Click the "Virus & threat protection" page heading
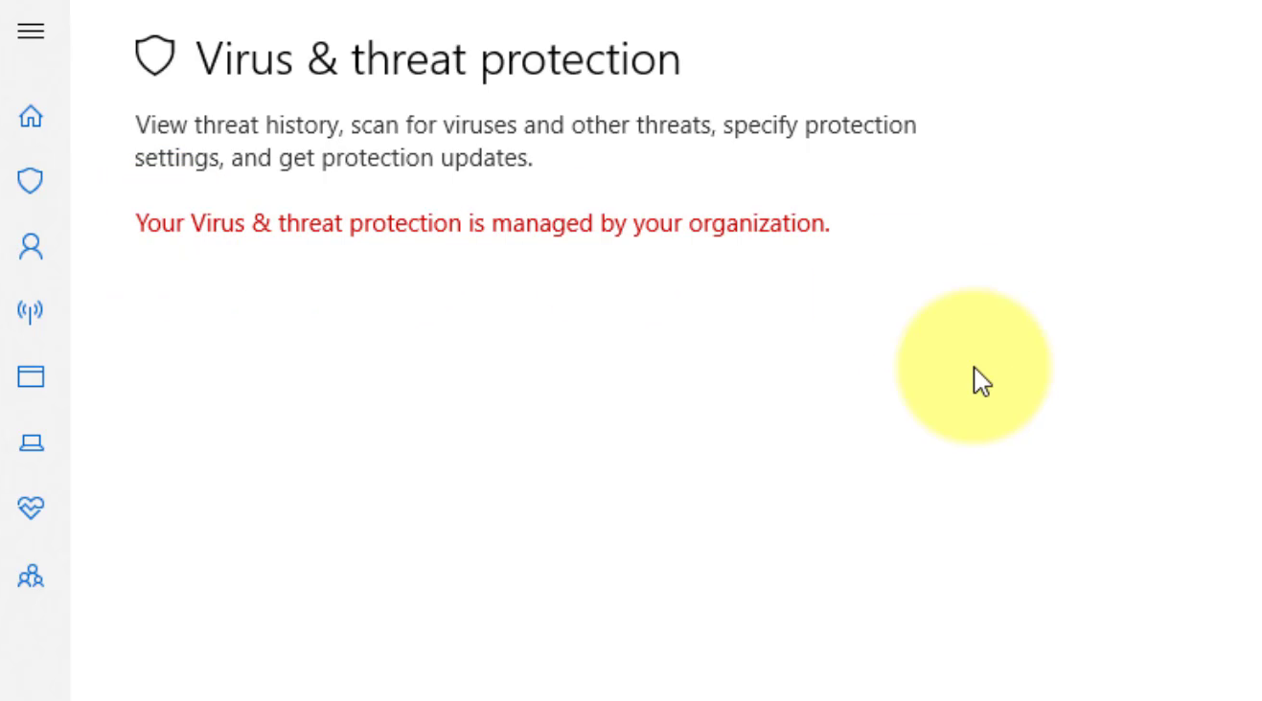This screenshot has height=701, width=1262. click(x=438, y=59)
